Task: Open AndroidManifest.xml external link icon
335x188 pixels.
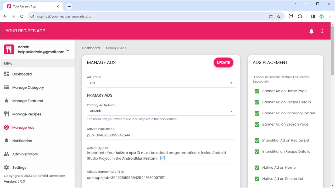Action: 162,158
